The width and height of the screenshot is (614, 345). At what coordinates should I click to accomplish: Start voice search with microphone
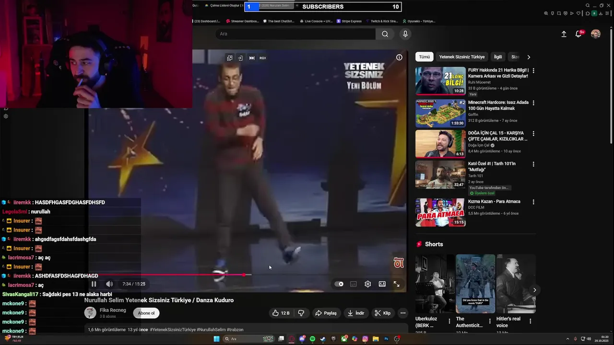coord(405,34)
